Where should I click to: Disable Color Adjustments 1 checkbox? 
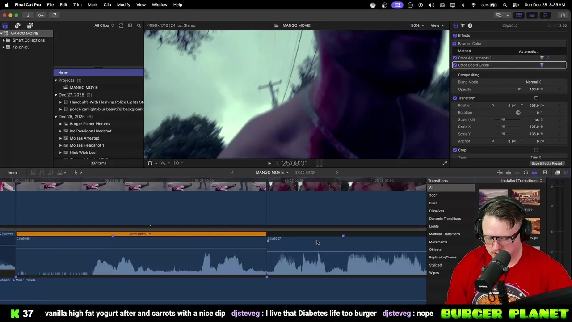click(x=455, y=58)
